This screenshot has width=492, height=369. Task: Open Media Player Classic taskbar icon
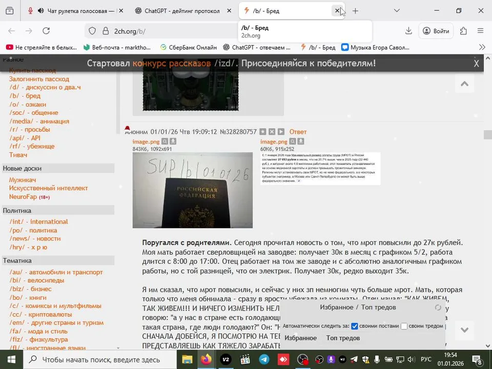pyautogui.click(x=245, y=360)
